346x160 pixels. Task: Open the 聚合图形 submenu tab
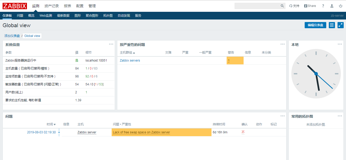point(92,16)
